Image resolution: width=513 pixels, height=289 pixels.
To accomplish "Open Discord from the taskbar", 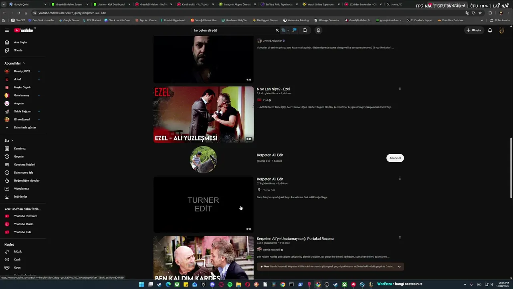I will coord(212,285).
